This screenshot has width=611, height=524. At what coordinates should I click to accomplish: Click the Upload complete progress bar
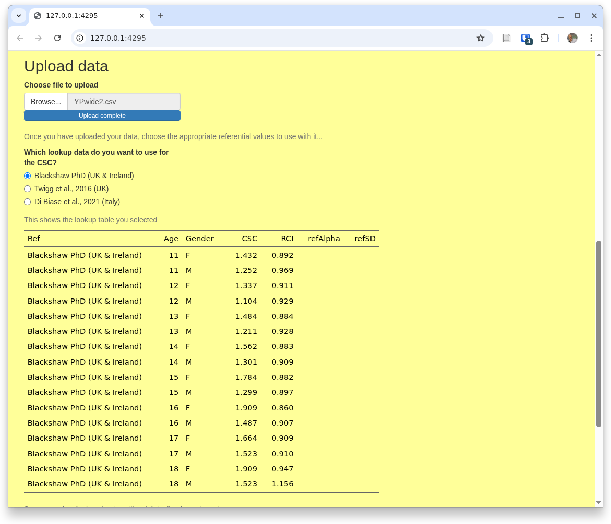coord(102,116)
